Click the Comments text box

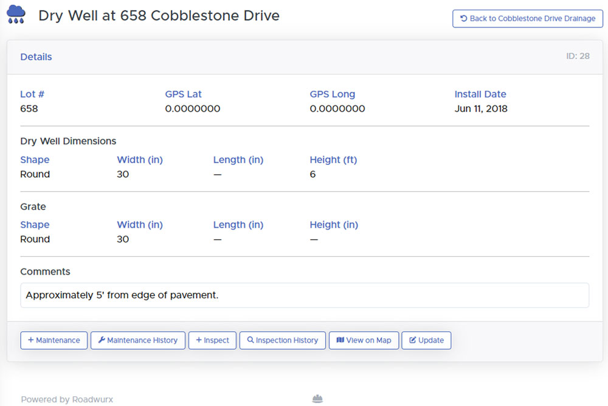[304, 295]
